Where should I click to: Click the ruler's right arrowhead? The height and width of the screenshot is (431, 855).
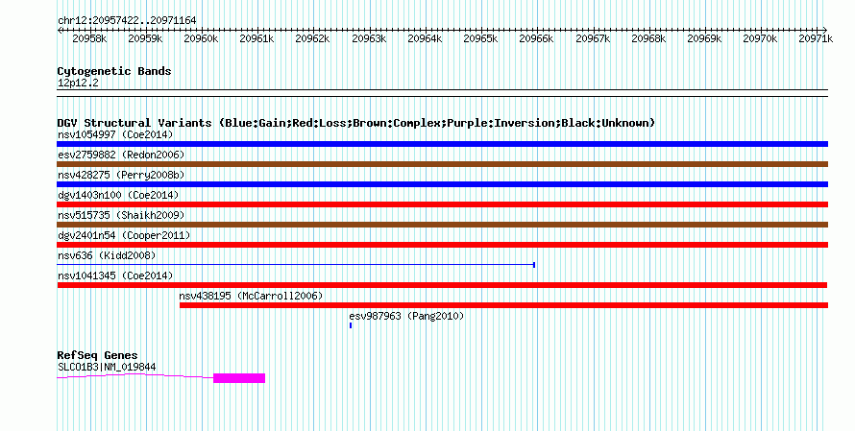tap(825, 31)
